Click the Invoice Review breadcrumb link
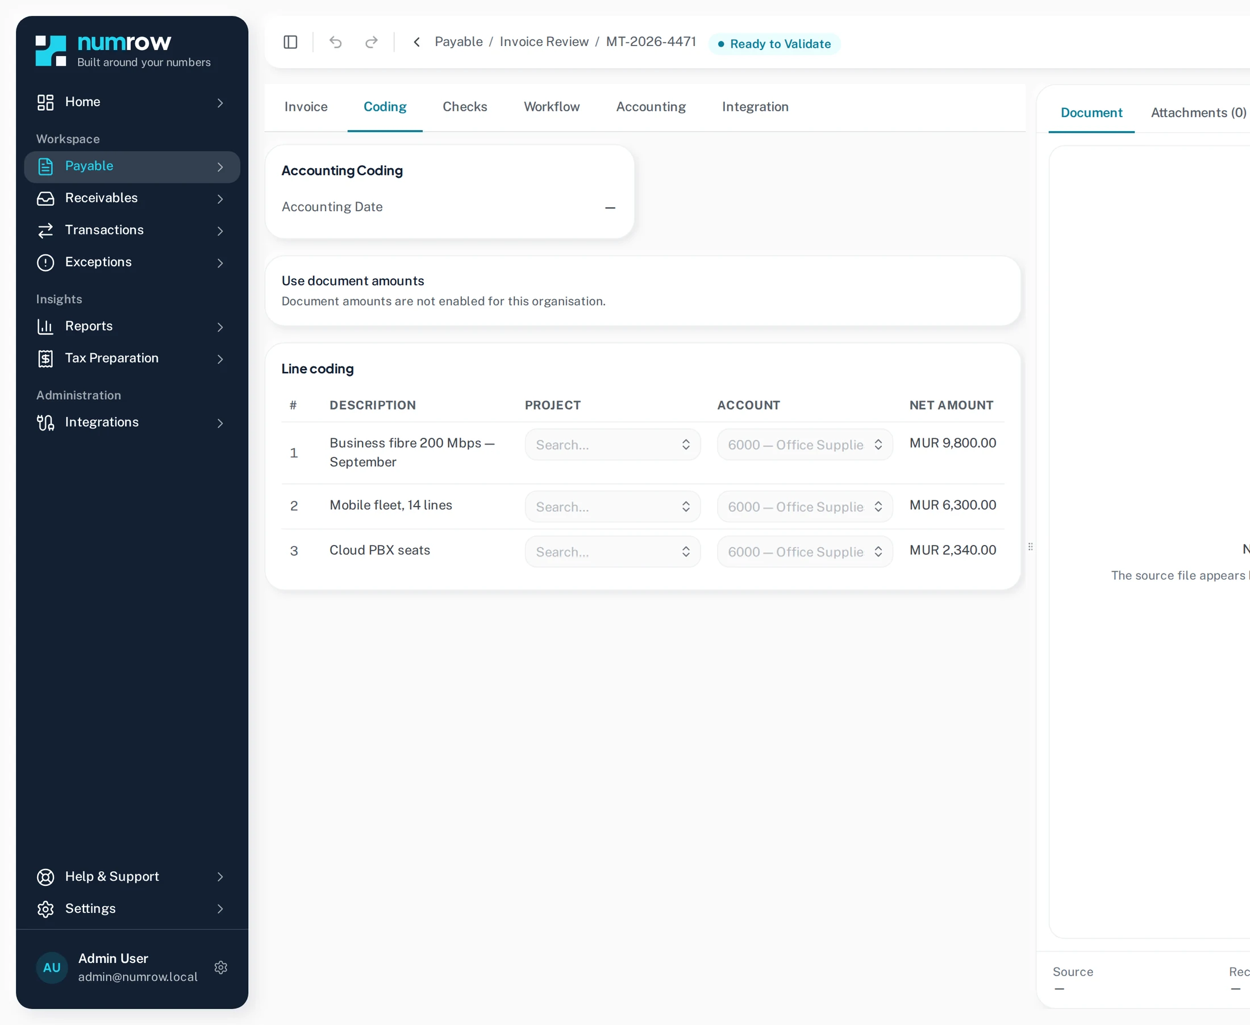This screenshot has width=1250, height=1025. point(544,42)
